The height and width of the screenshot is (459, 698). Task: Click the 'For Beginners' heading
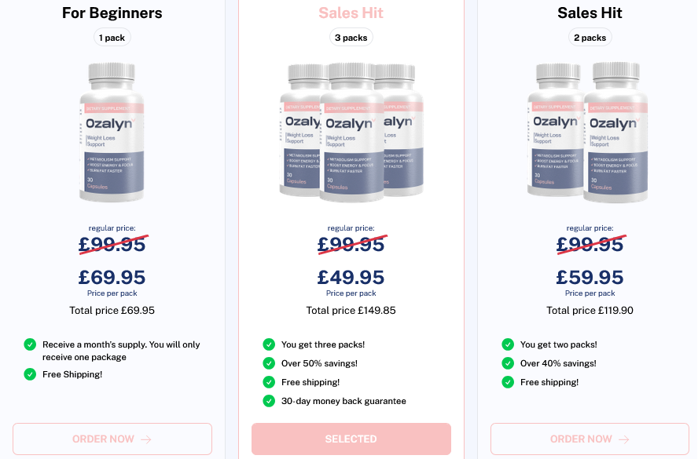112,13
